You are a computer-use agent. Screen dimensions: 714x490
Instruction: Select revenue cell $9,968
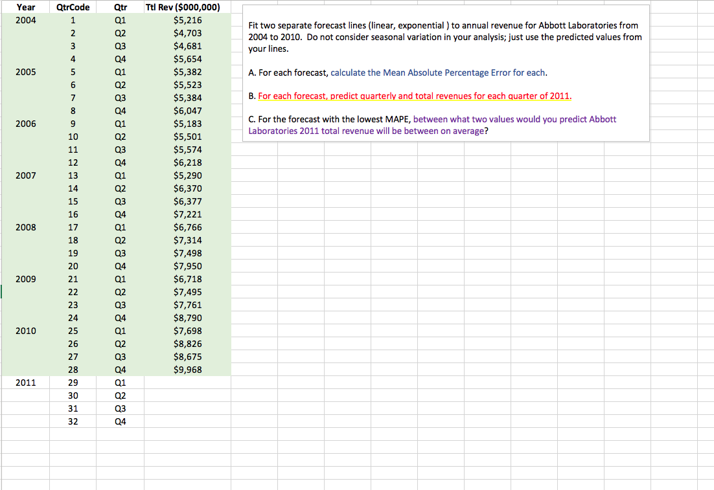pyautogui.click(x=187, y=370)
